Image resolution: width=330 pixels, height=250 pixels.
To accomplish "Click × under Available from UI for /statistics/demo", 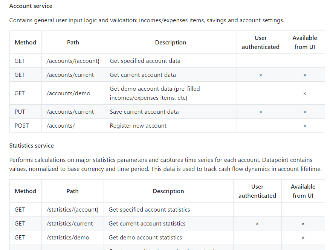I will pos(303,238).
